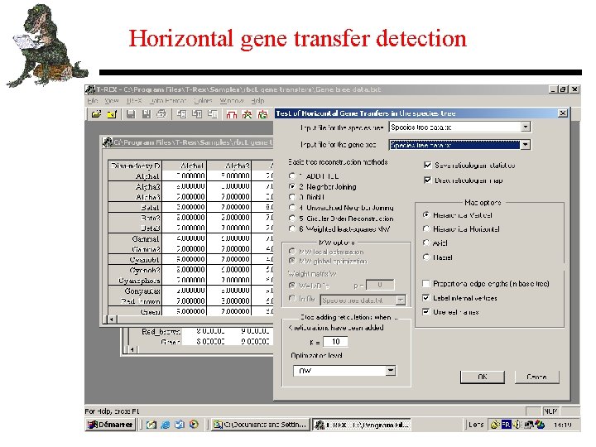Click the Gonyaulax row header in matrix
This screenshot has height=447, width=596.
[135, 291]
